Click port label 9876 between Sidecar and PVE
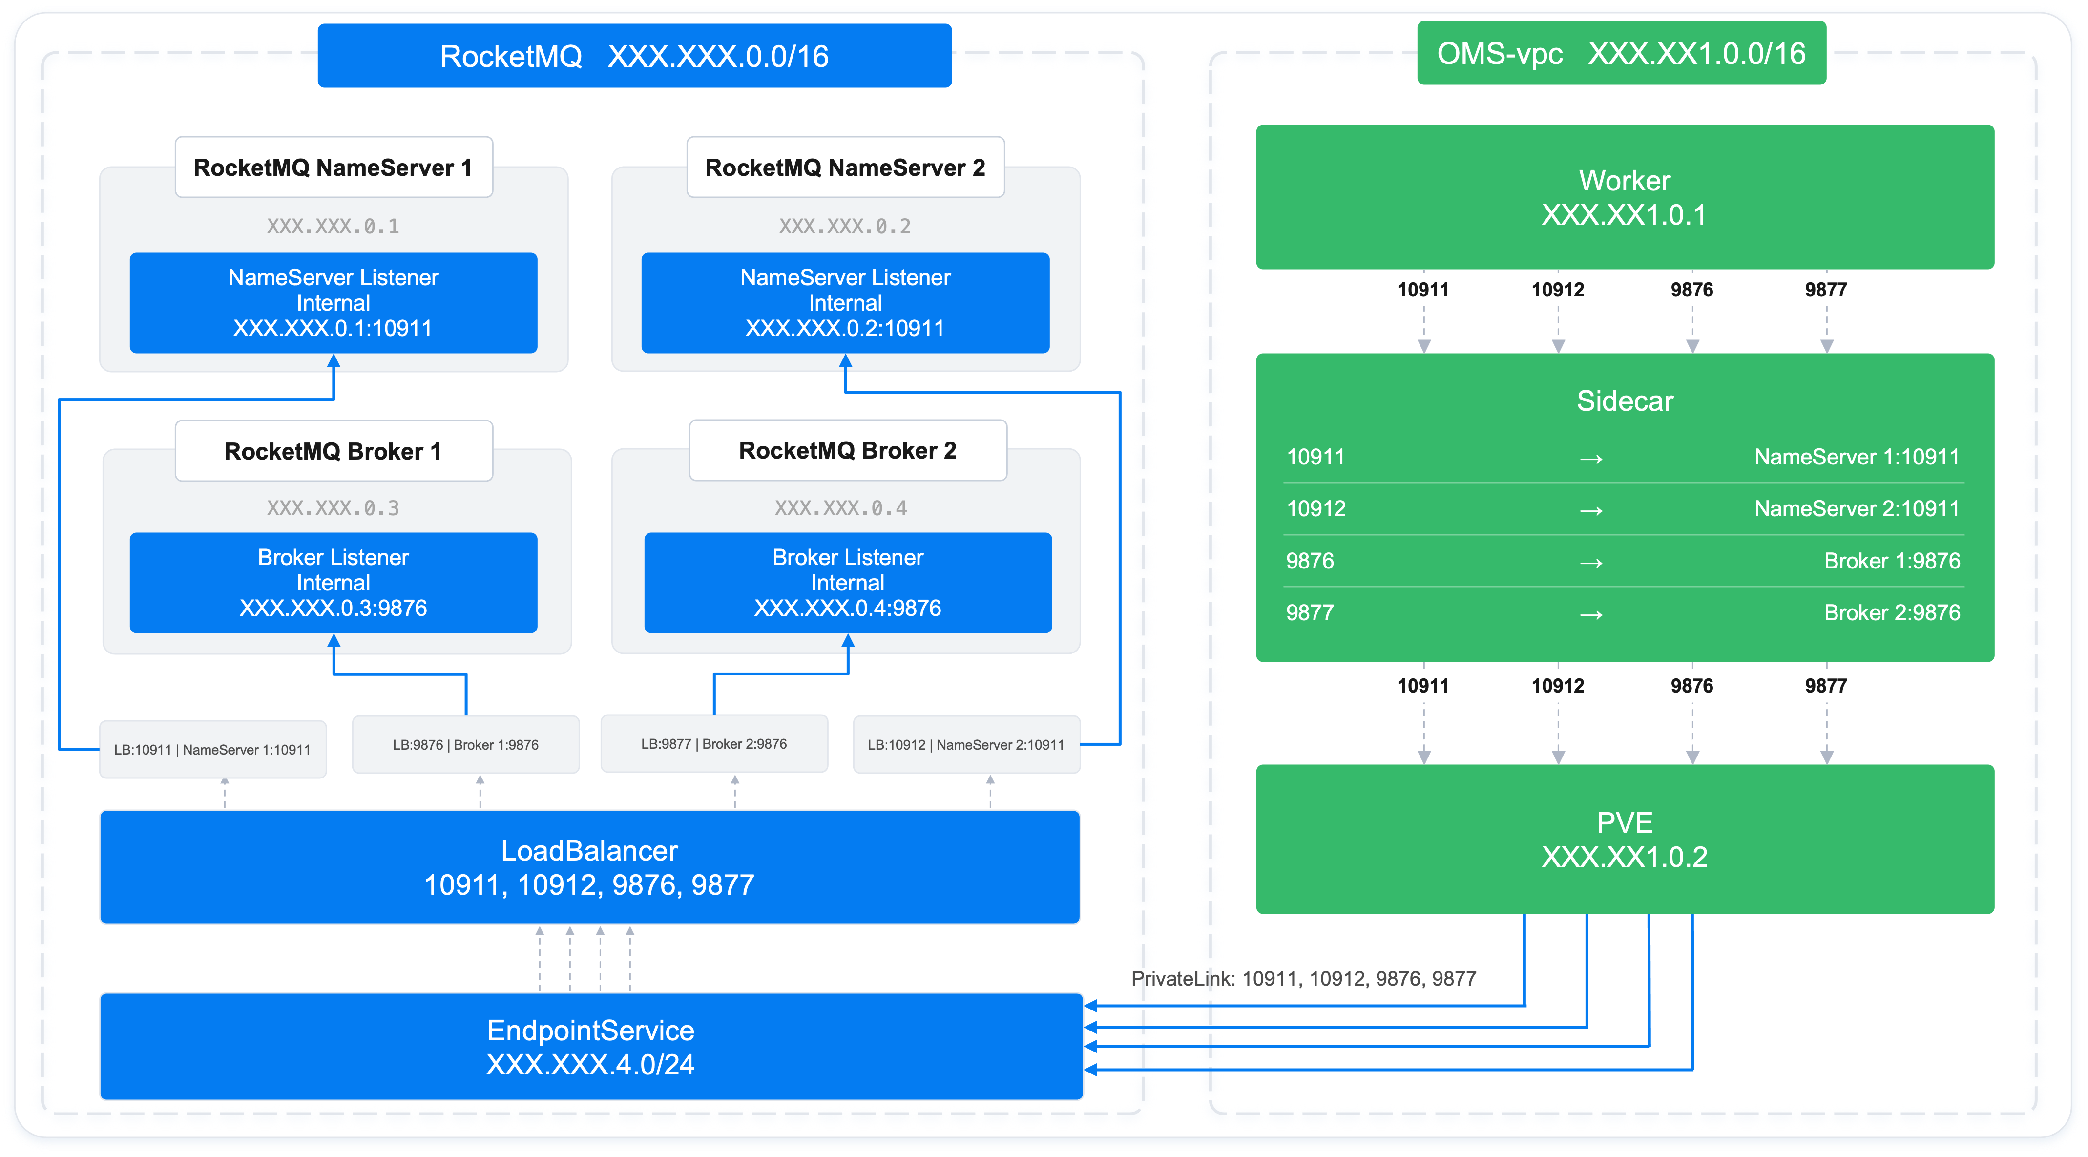This screenshot has width=2088, height=1157. click(1691, 685)
